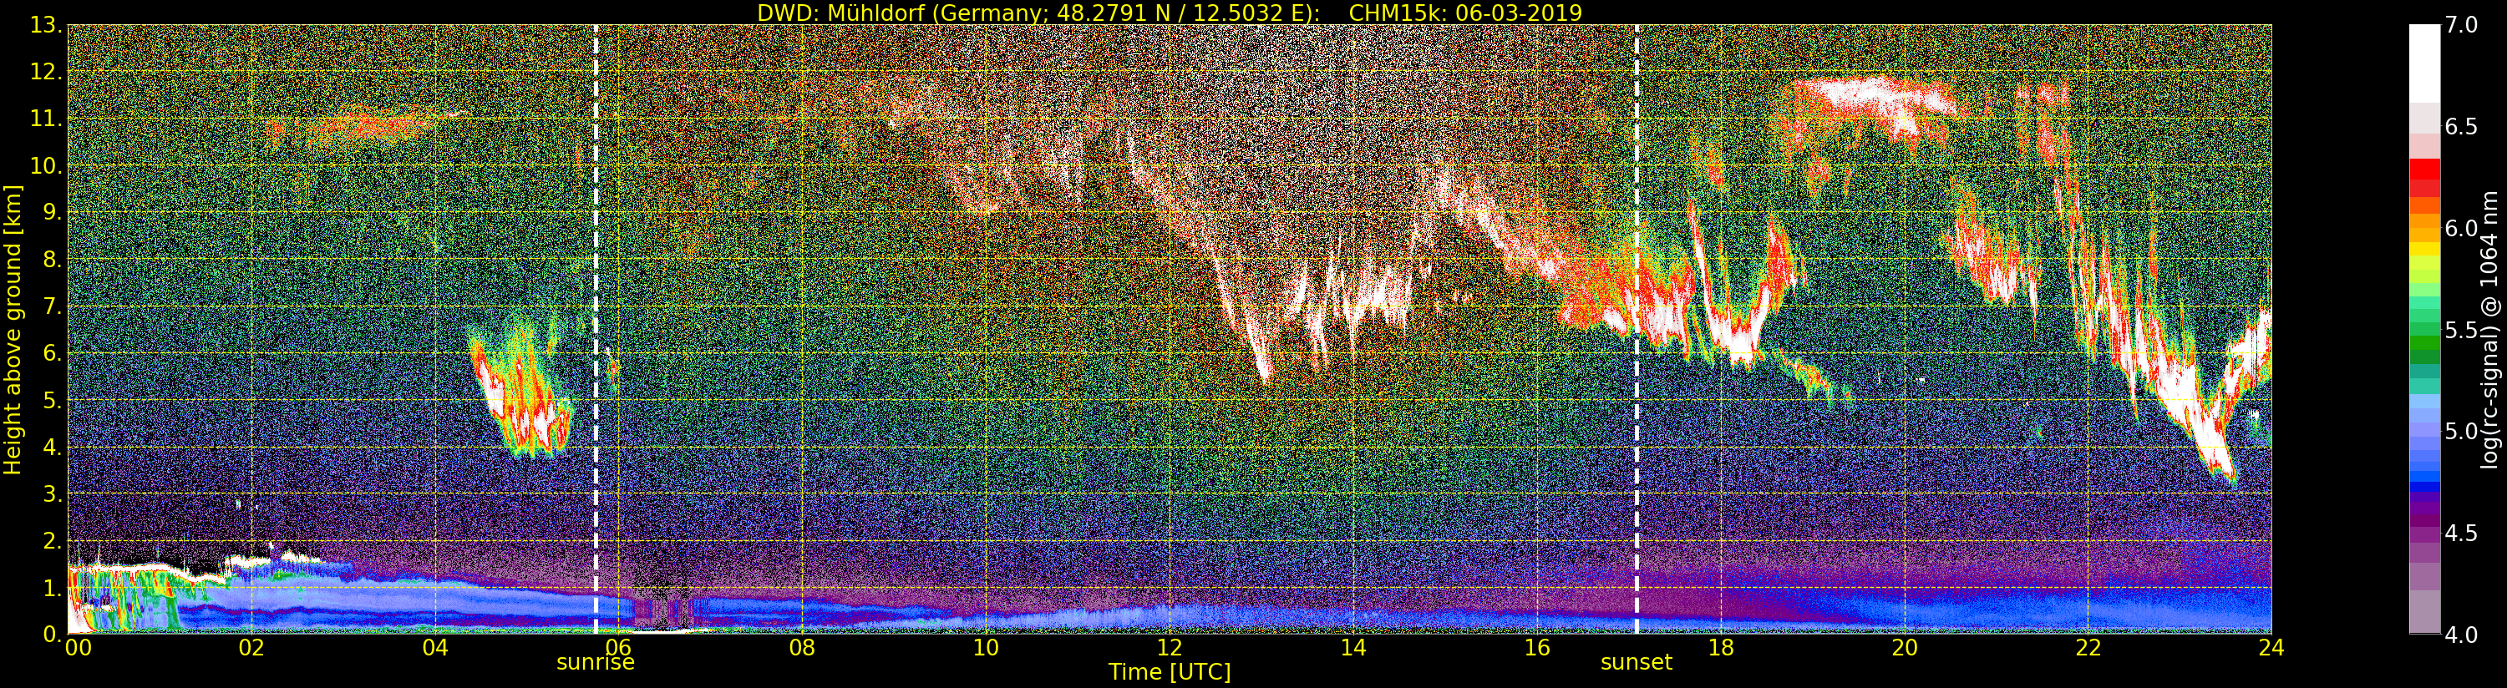Click the time axis tick '24'
Image resolution: width=2507 pixels, height=688 pixels.
coord(2271,647)
